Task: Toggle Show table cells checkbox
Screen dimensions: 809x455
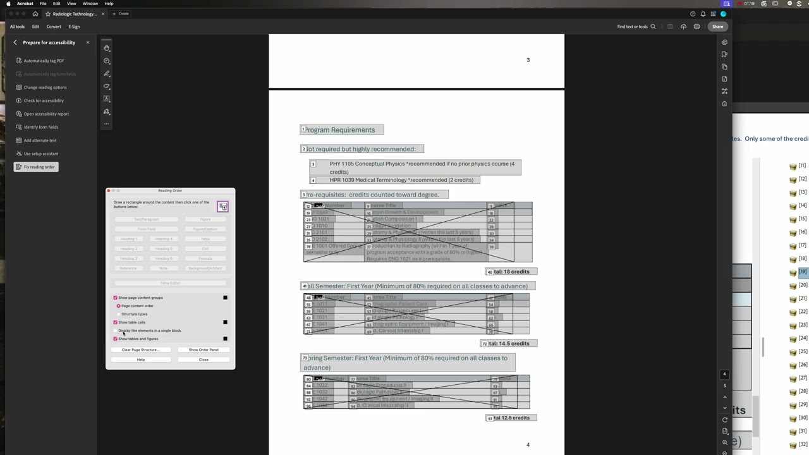Action: click(x=116, y=322)
